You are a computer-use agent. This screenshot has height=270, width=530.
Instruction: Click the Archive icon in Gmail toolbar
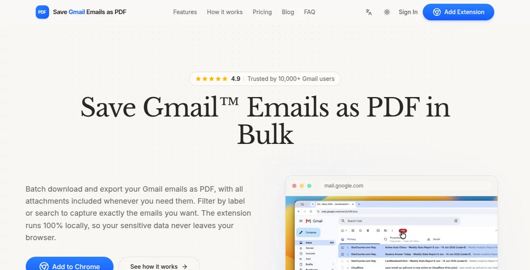click(353, 231)
